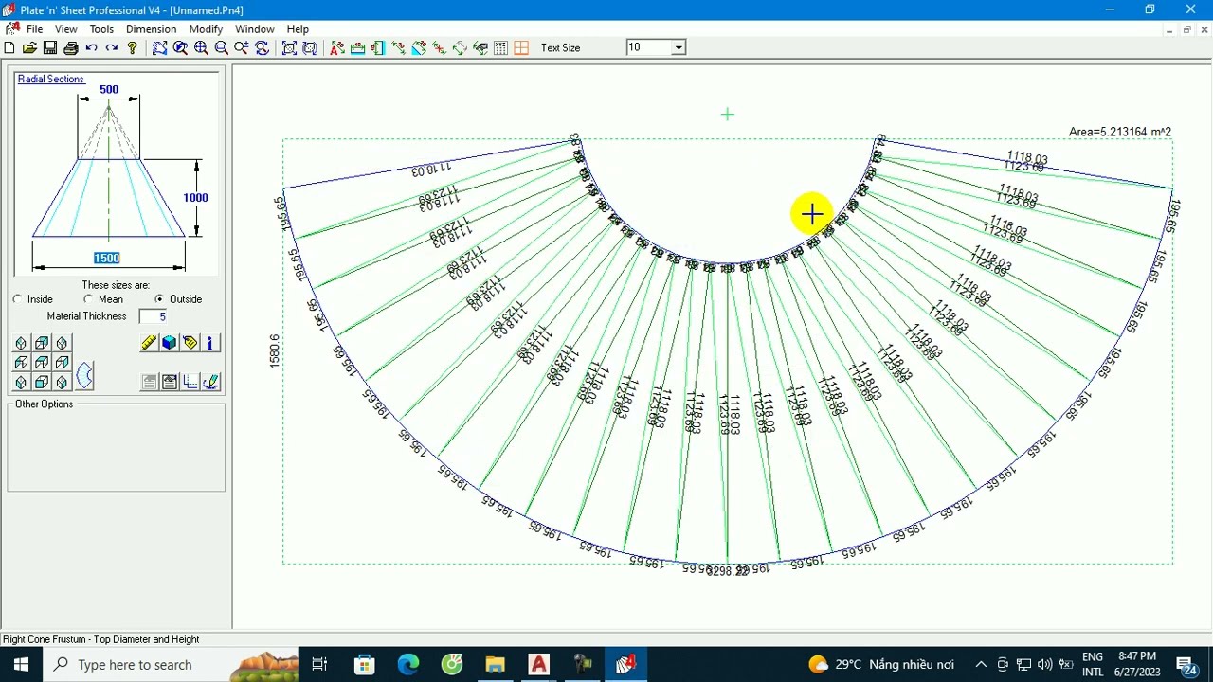Toggle the orange grid icon in toolbar
The width and height of the screenshot is (1213, 682).
520,47
